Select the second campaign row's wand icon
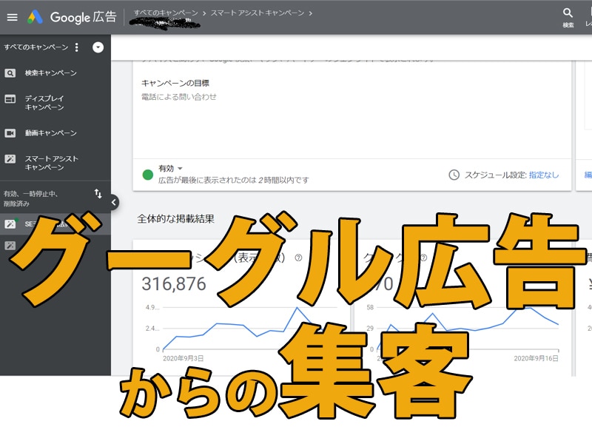 (x=10, y=246)
